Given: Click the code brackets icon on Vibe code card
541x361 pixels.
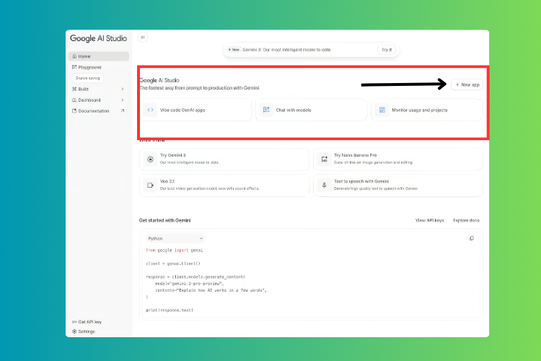Looking at the screenshot, I should 151,110.
